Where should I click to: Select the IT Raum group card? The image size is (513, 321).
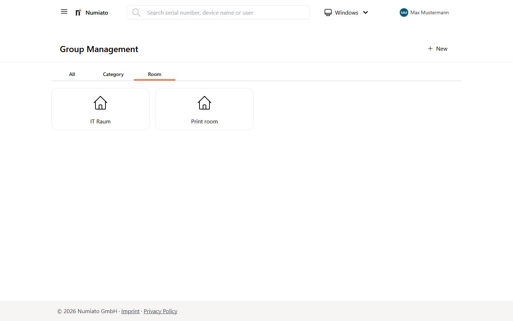[x=100, y=109]
